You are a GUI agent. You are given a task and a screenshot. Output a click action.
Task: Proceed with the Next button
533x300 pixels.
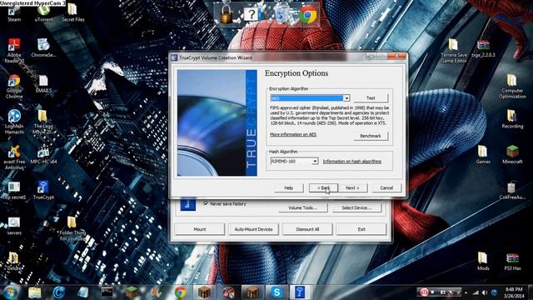(352, 187)
